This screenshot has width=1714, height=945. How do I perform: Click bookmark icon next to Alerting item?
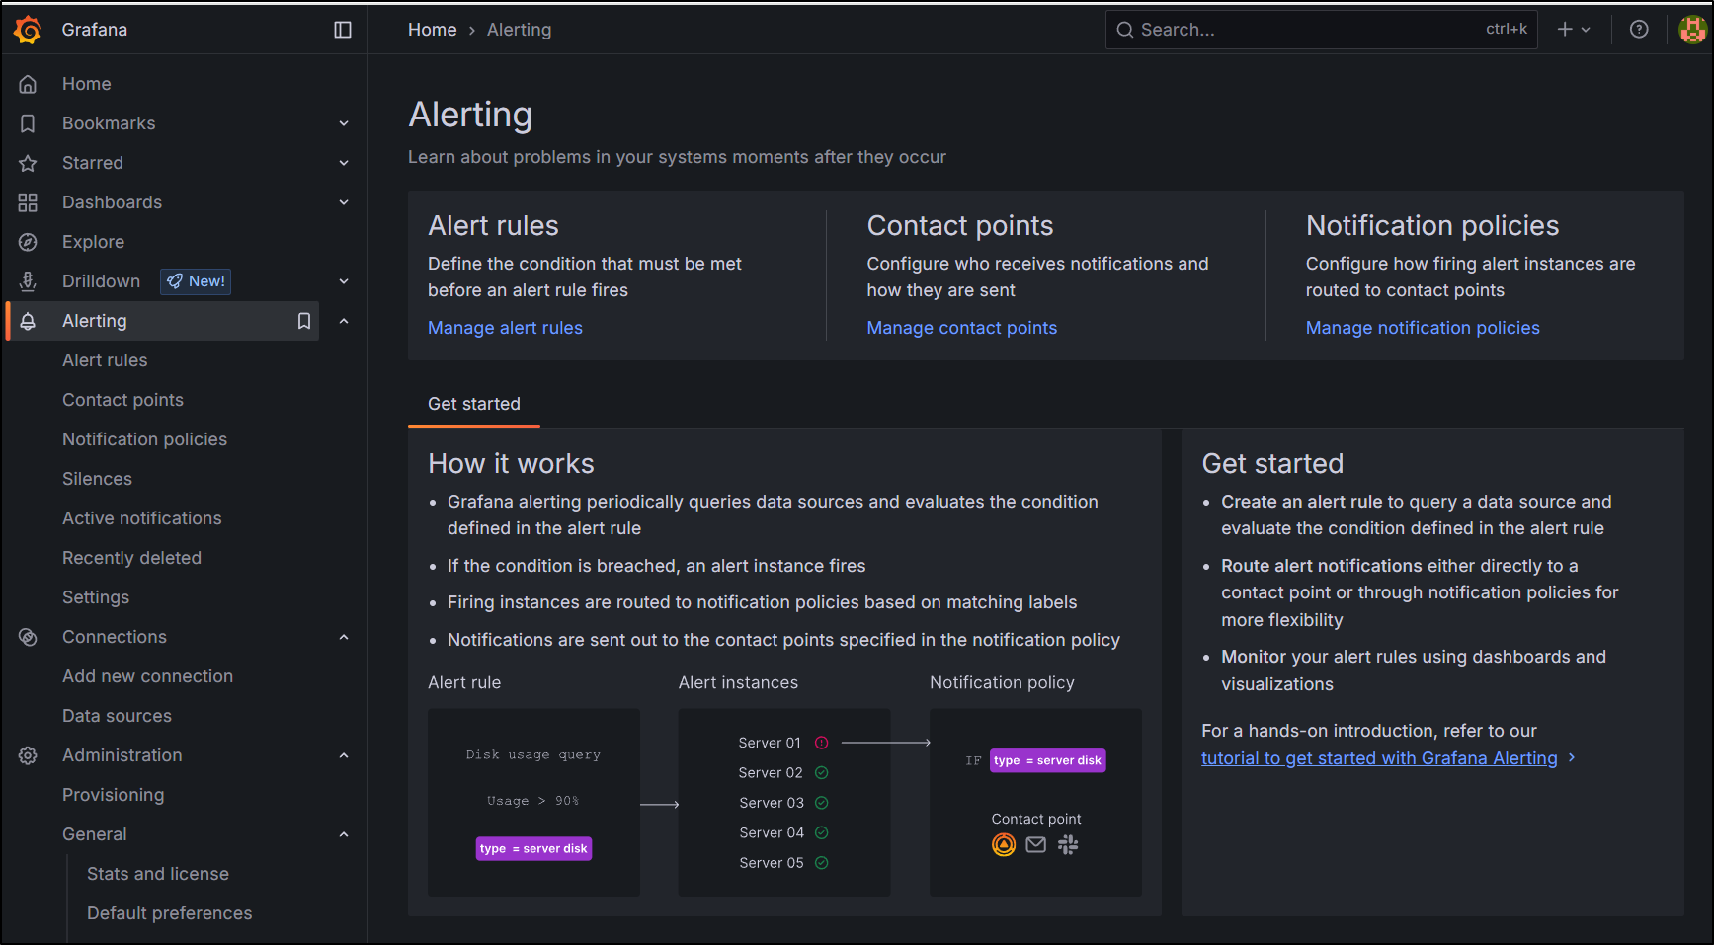point(304,321)
